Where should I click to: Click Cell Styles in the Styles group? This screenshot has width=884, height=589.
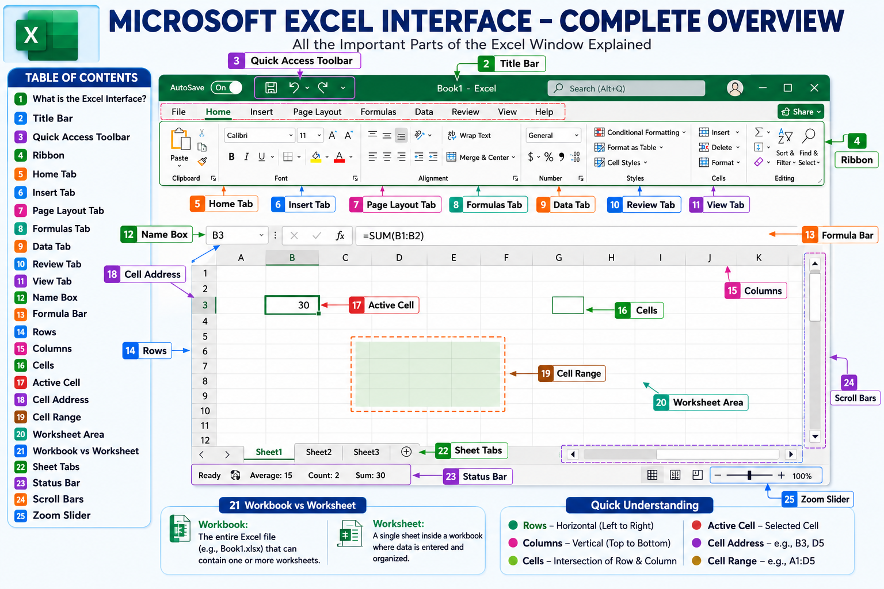coord(621,163)
